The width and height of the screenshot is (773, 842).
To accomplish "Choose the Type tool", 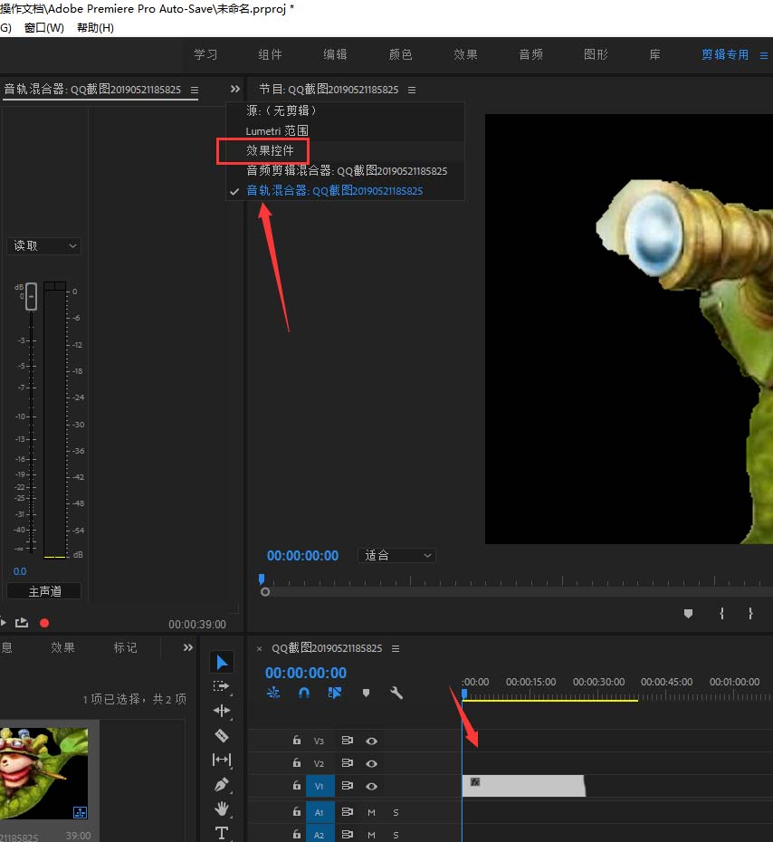I will click(222, 833).
